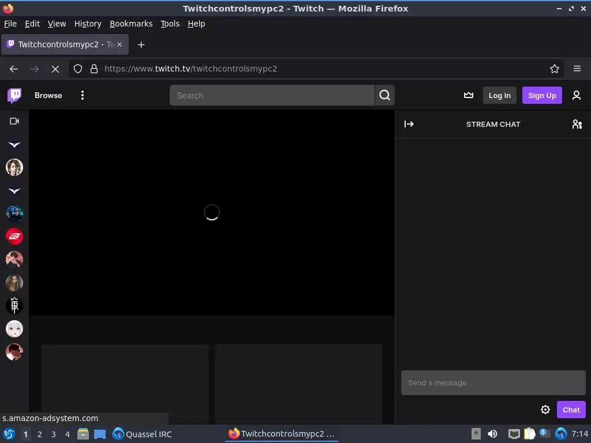The width and height of the screenshot is (591, 443).
Task: Open the sidebar channel with man's face avatar
Action: 14,167
